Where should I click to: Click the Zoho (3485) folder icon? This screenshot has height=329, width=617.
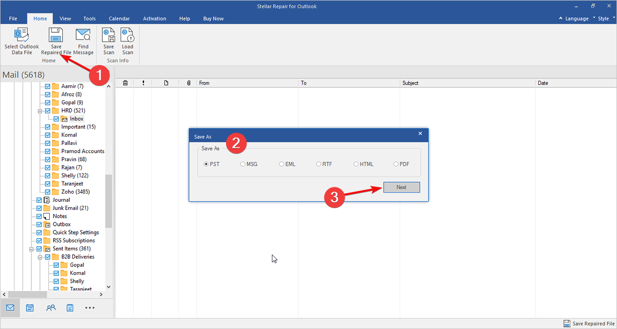tap(55, 192)
